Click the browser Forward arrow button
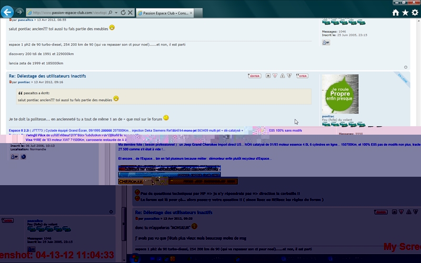This screenshot has width=421, height=263. [x=19, y=12]
